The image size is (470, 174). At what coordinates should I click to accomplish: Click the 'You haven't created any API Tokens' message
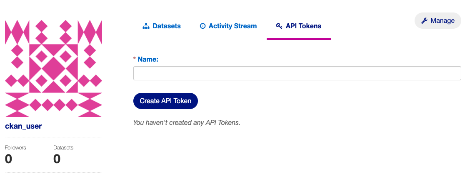187,122
